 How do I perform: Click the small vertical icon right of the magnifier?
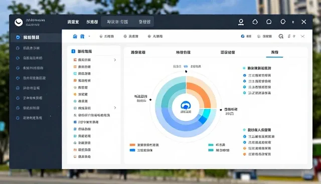(x=289, y=36)
